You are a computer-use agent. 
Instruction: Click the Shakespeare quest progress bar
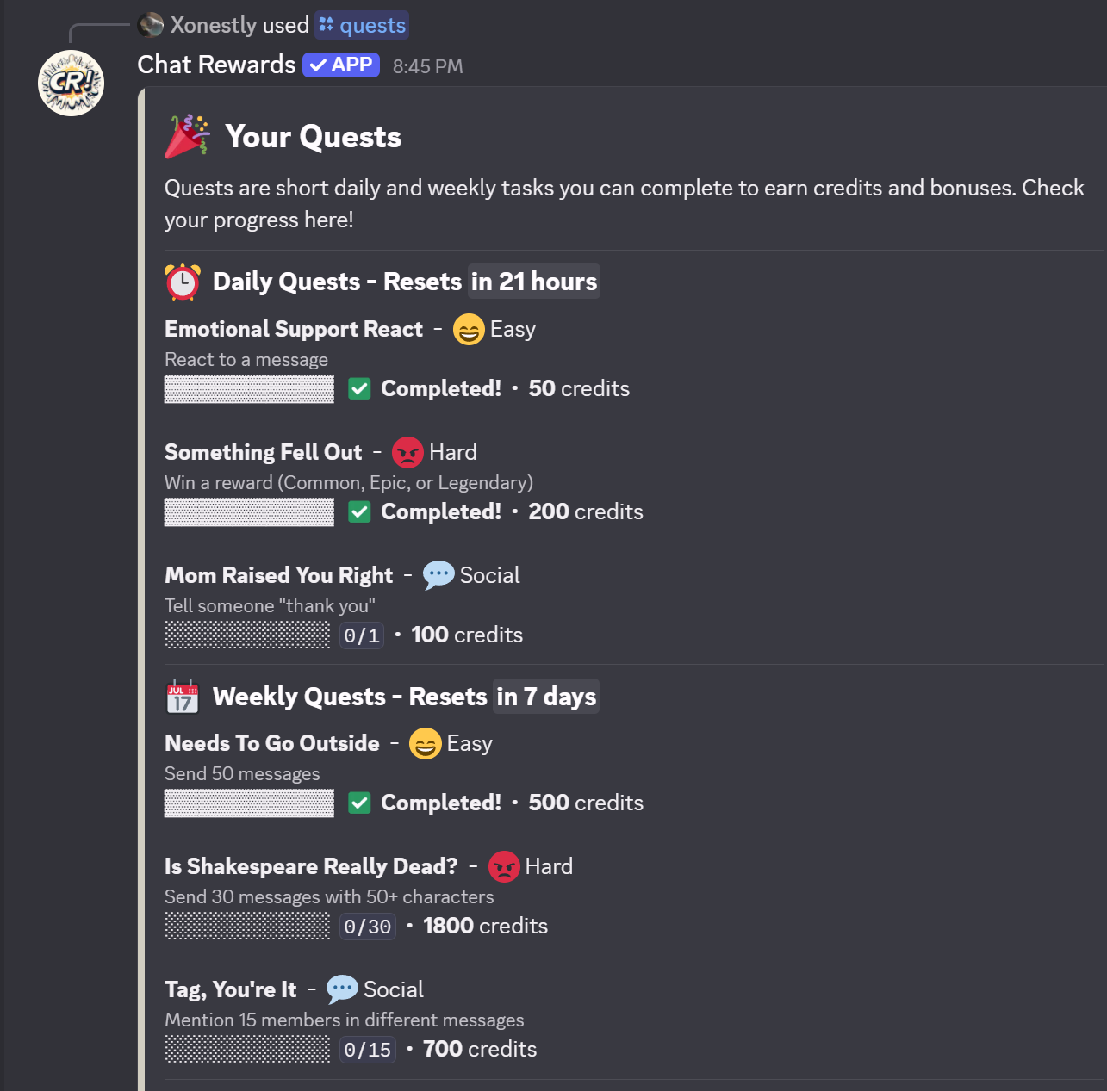coord(247,927)
